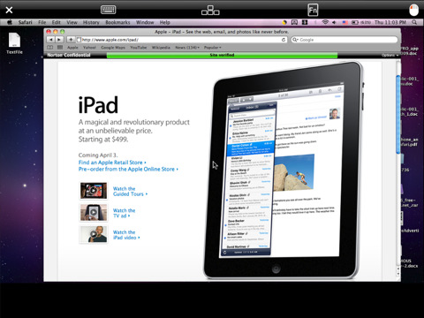Viewport: 424px width, 318px height.
Task: Open the Safari menu
Action: click(25, 22)
